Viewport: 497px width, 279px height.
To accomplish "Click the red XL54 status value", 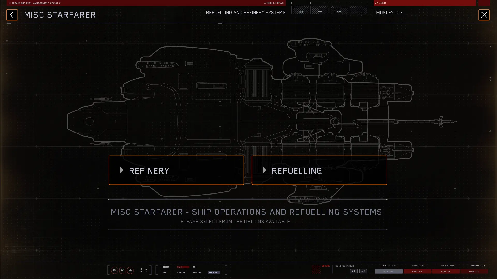I will click(x=183, y=267).
